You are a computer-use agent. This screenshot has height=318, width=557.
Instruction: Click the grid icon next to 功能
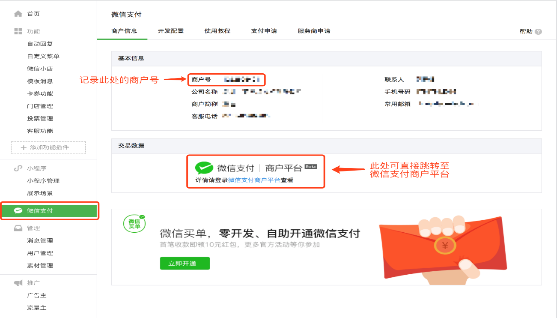18,31
